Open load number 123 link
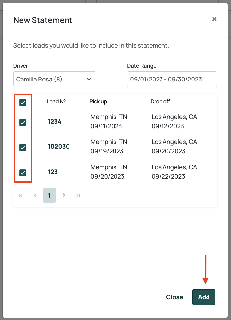 53,172
